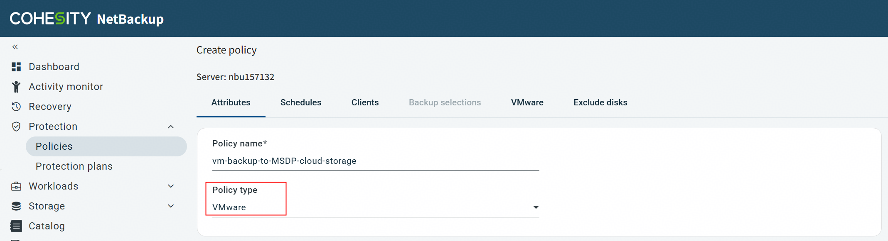Click the Workloads briefcase icon
Screen dimensions: 888x241
click(x=16, y=186)
